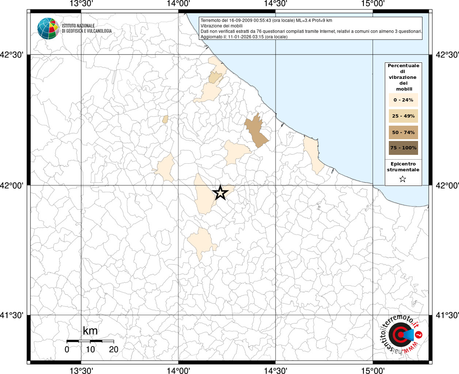Click the 'Percentuale di vibrazione dei mobili' legend title

(403, 77)
